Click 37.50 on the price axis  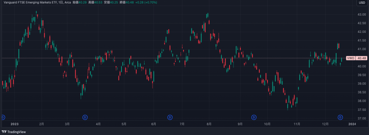pos(361,110)
